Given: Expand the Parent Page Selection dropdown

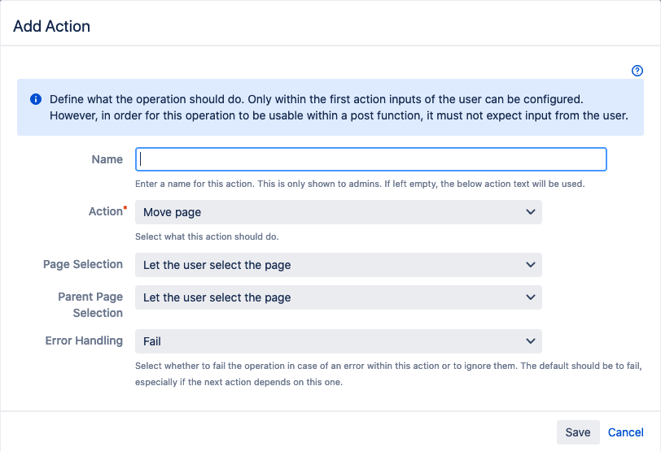Looking at the screenshot, I should [x=338, y=297].
